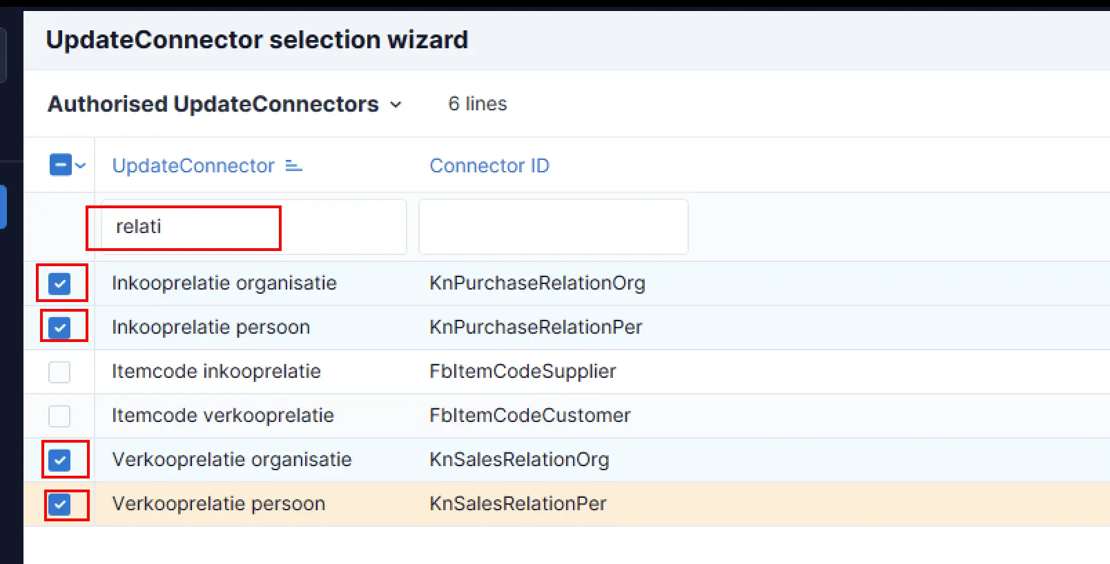Uncheck the Verkooprelatie persoon checkbox

60,504
